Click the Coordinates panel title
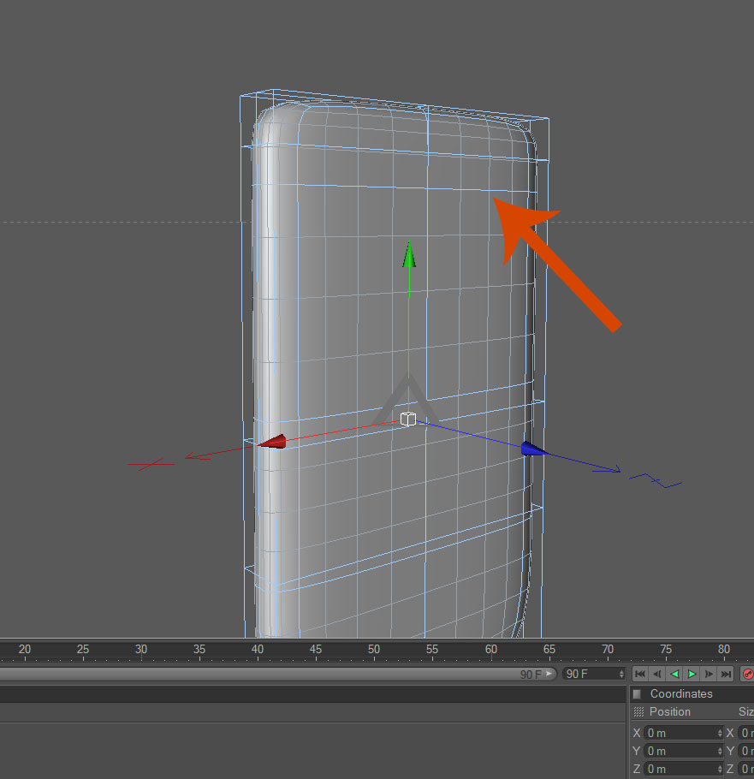The height and width of the screenshot is (779, 754). click(x=681, y=693)
